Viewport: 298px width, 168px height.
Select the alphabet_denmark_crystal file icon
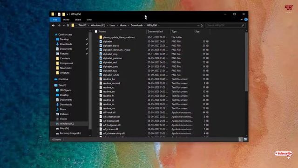coord(101,50)
